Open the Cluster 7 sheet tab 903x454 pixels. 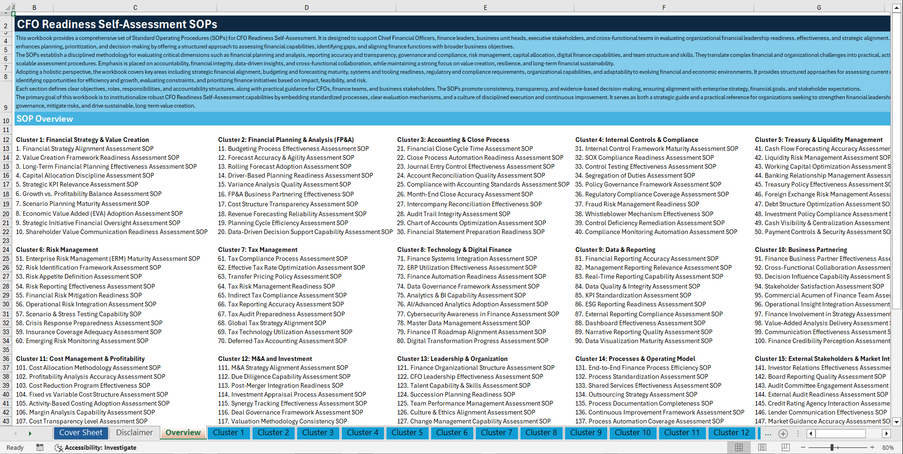click(x=496, y=433)
